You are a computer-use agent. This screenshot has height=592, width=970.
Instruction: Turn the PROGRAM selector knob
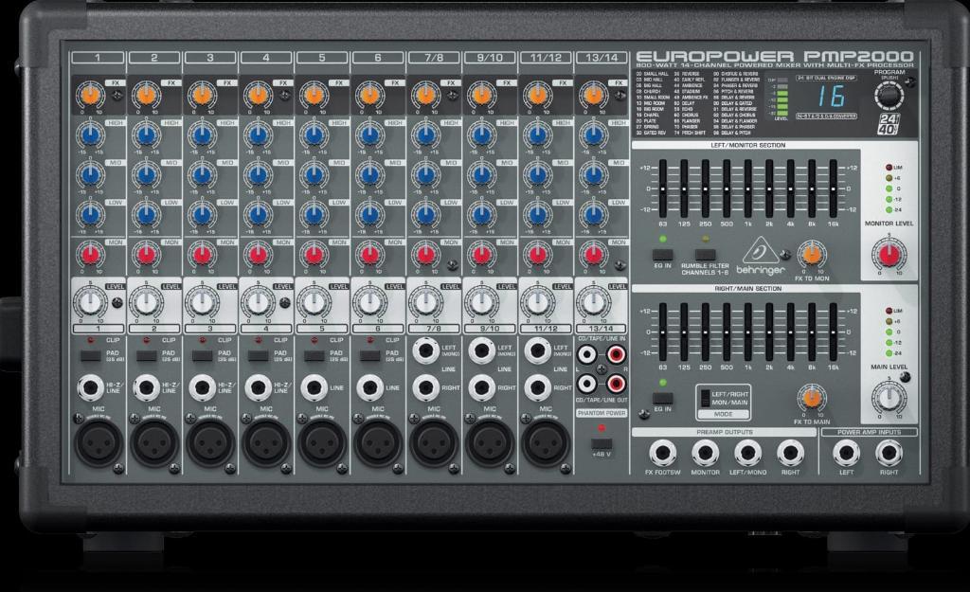[x=889, y=97]
